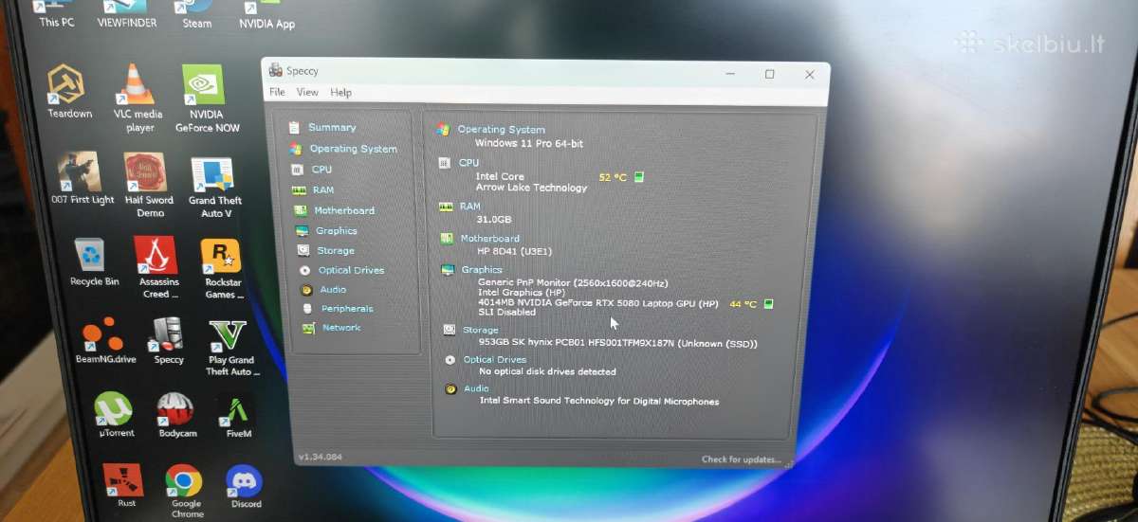
Task: Select Play Grand Theft Auto desktop icon
Action: pyautogui.click(x=230, y=347)
